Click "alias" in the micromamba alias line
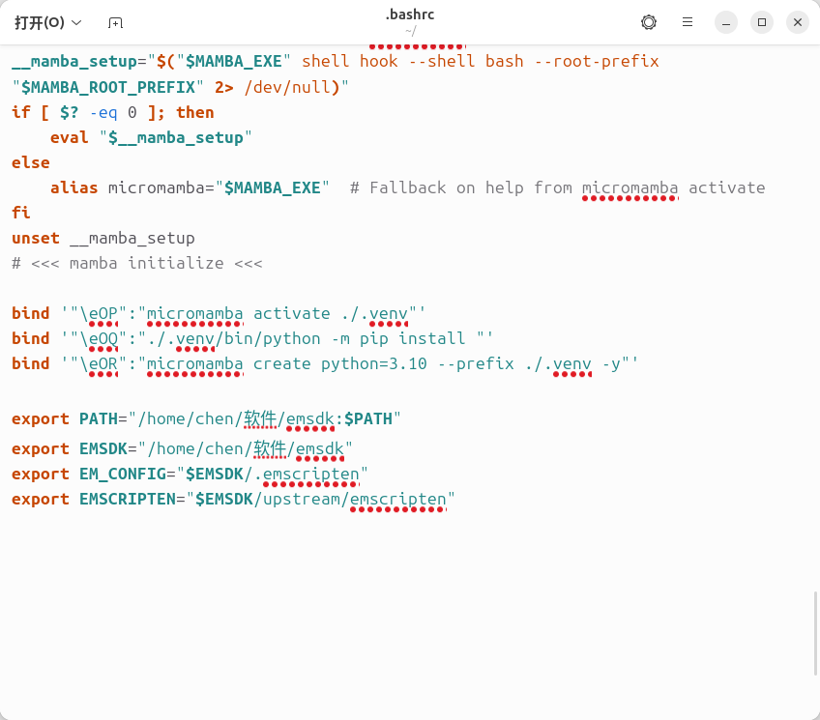 [x=73, y=187]
